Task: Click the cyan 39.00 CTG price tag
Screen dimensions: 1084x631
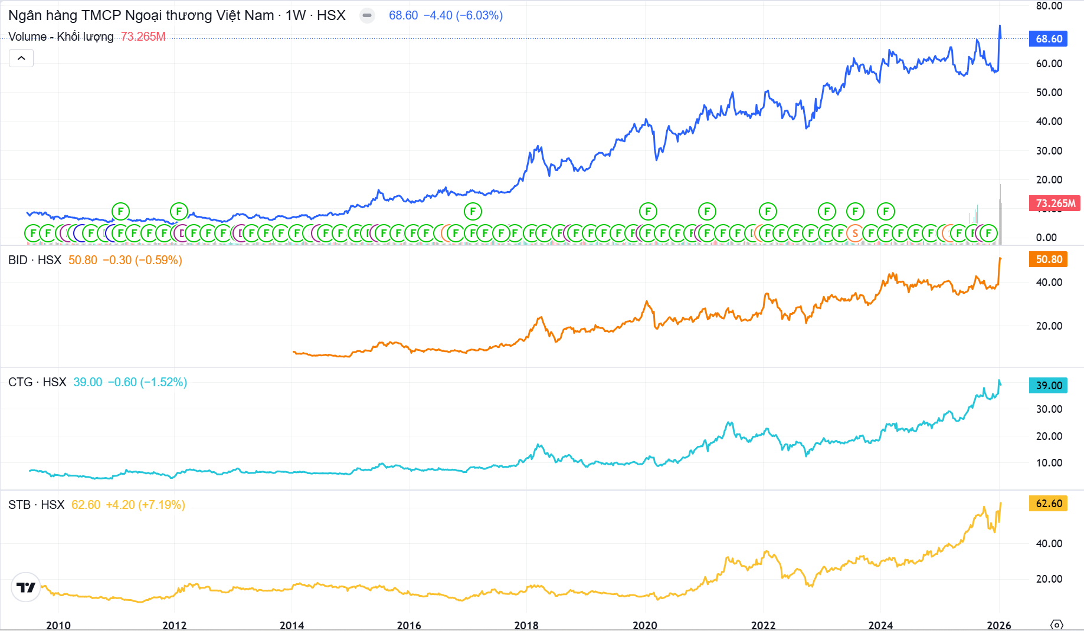Action: tap(1049, 386)
